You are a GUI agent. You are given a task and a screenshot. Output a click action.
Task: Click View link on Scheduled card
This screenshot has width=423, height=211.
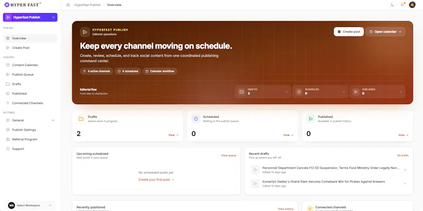(x=288, y=135)
